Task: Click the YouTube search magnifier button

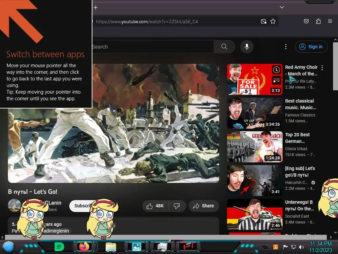Action: pos(224,47)
